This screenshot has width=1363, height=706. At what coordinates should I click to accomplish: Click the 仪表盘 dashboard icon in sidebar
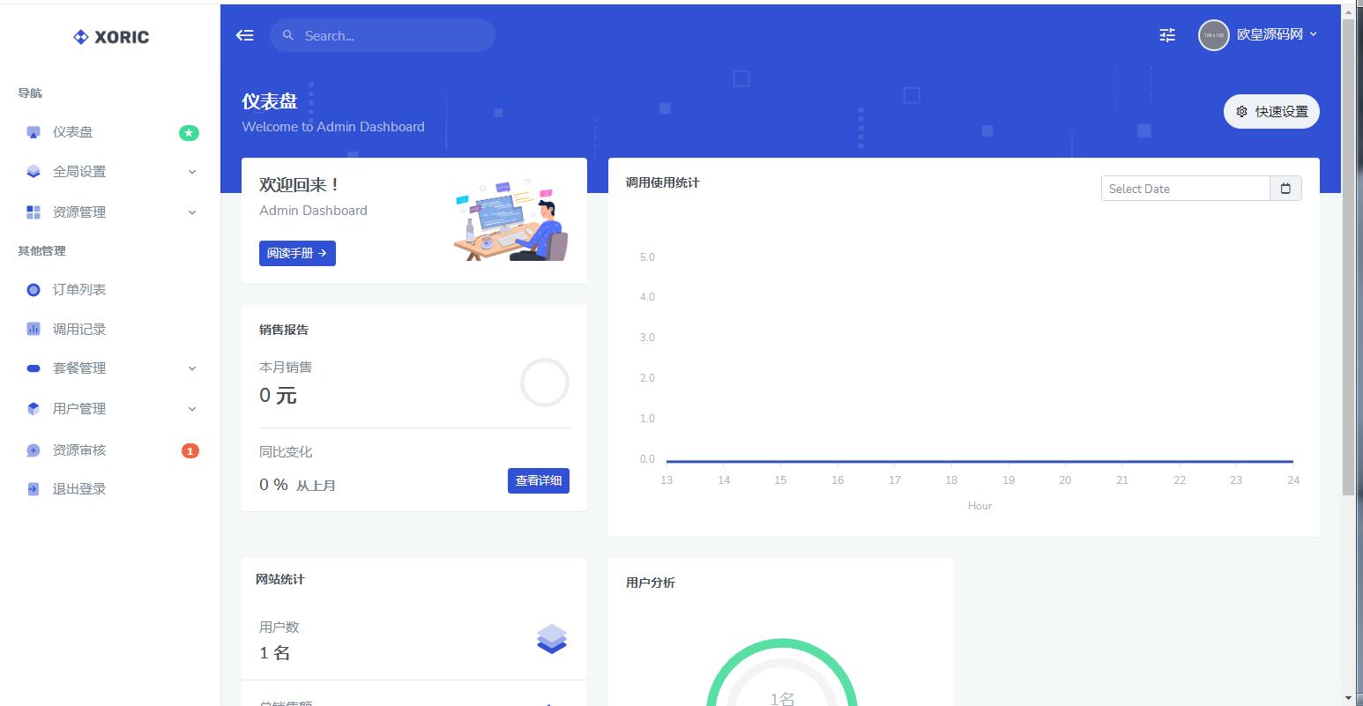(x=34, y=132)
